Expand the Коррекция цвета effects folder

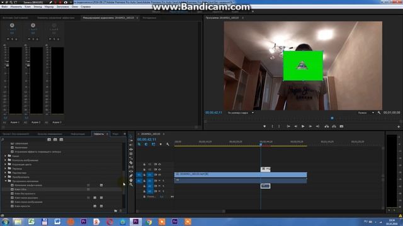[x=6, y=164]
